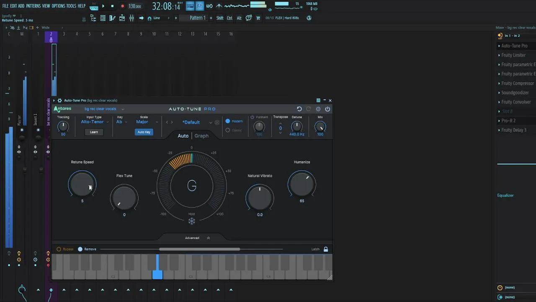Toggle the Alt modifier button
The width and height of the screenshot is (536, 302).
click(x=239, y=18)
